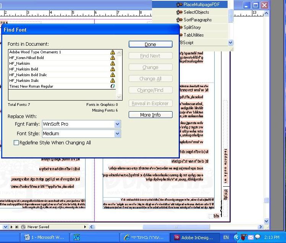
Task: Click the Done button
Action: [150, 45]
